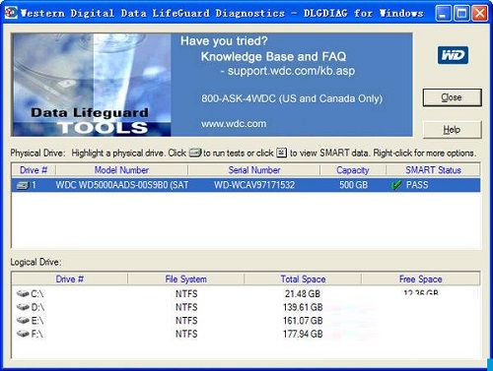Click the Data Lifeguard Tools banner image
This screenshot has width=493, height=371.
[x=91, y=85]
